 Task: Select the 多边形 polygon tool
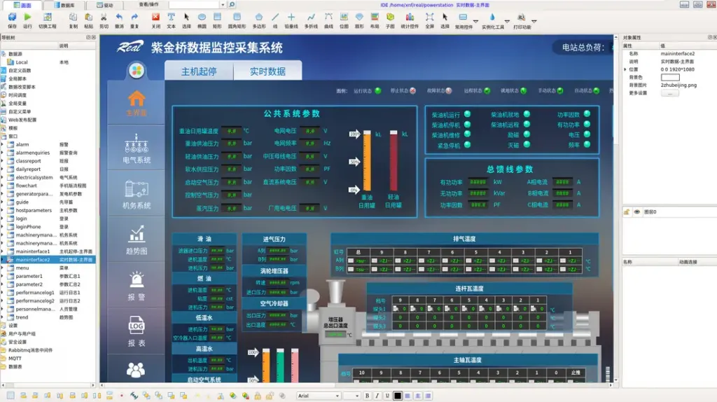(259, 17)
